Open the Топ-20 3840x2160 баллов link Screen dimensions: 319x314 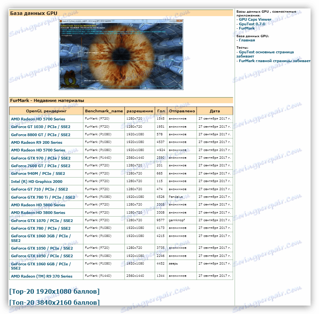[54, 302]
